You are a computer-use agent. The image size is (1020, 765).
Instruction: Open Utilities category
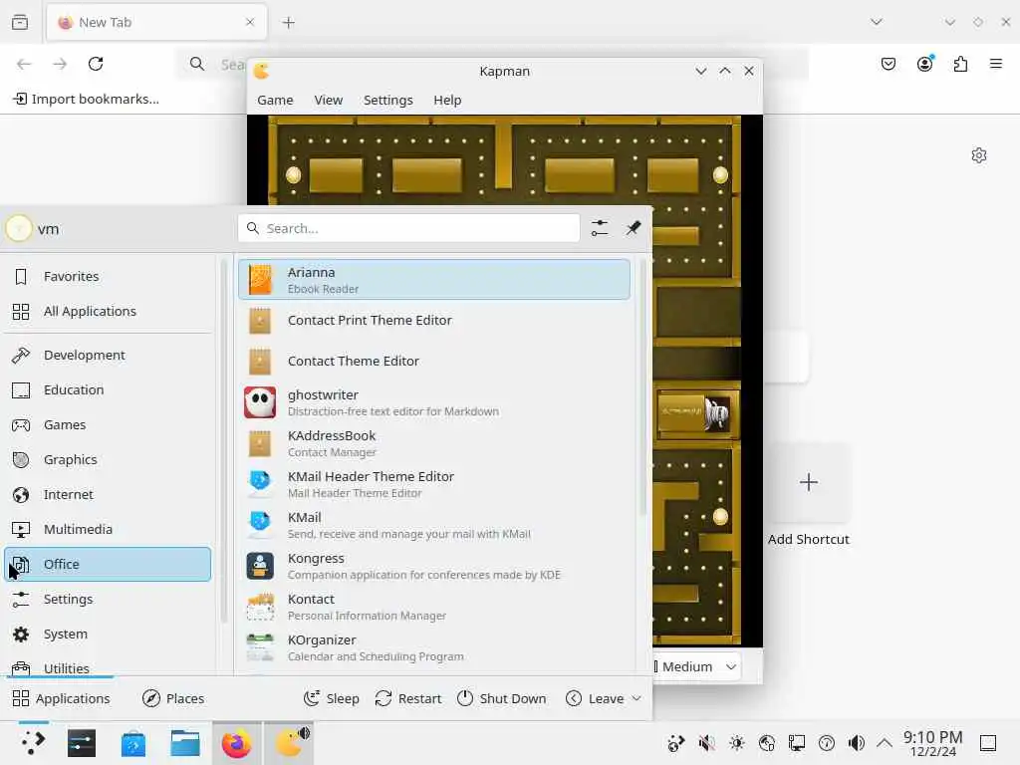pyautogui.click(x=108, y=667)
